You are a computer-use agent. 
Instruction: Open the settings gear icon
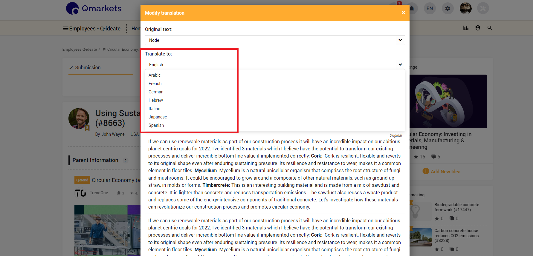click(448, 8)
